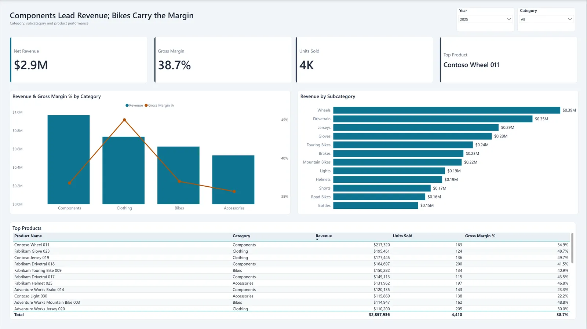This screenshot has width=587, height=329.
Task: Click the Top Product card value Contoso Wheel 011
Action: click(471, 65)
